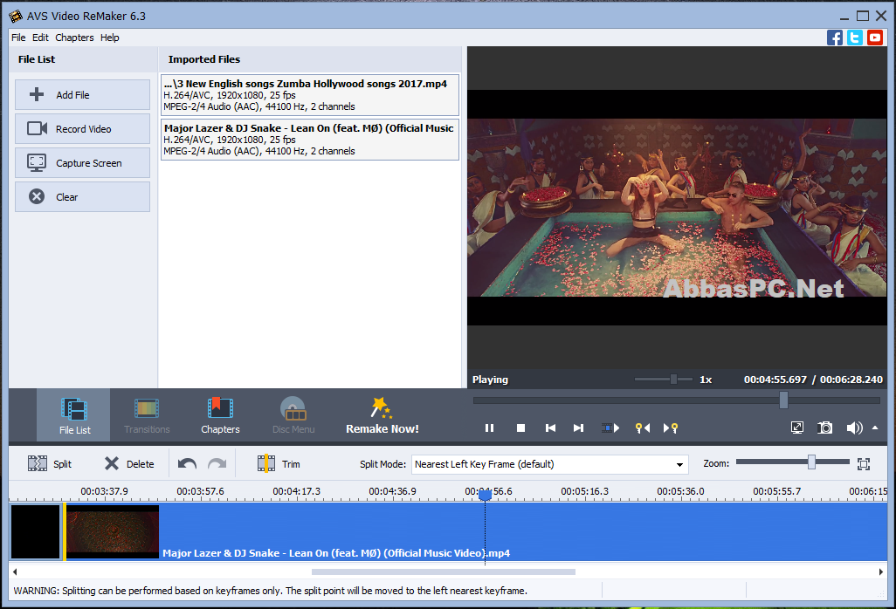Adjust the playback speed slider
The width and height of the screenshot is (896, 609).
[x=673, y=379]
